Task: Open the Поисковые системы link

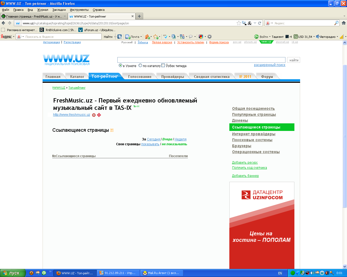Action: (x=252, y=140)
